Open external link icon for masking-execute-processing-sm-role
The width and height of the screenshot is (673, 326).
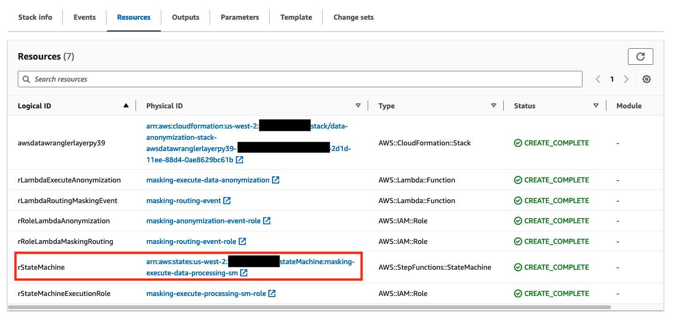[272, 294]
